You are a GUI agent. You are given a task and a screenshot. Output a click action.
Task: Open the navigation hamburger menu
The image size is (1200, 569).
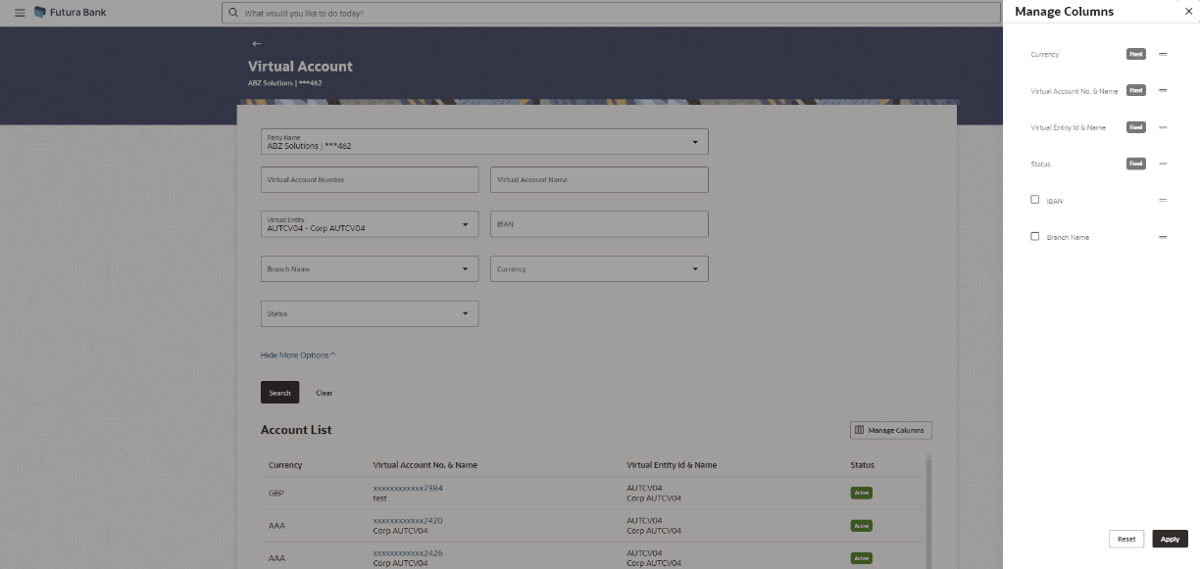click(x=19, y=12)
